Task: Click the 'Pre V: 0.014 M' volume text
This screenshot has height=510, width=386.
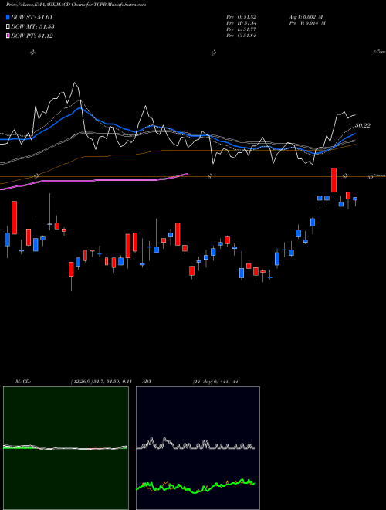Action: tap(307, 23)
